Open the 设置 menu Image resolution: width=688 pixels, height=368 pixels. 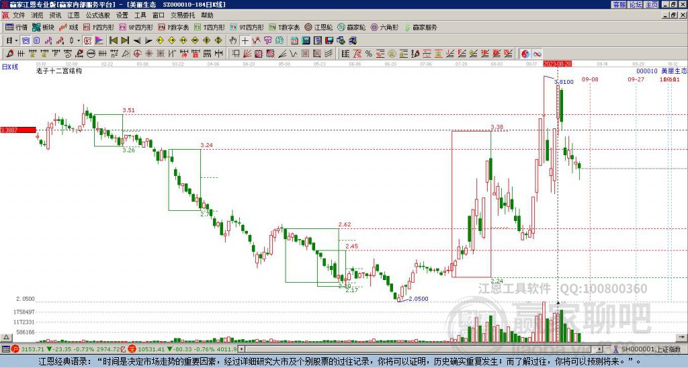[x=122, y=15]
